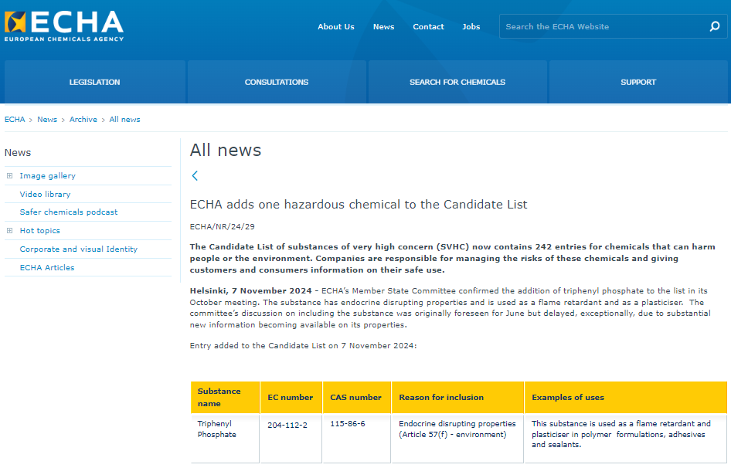The width and height of the screenshot is (731, 468).
Task: Open the News link in top navigation
Action: tap(383, 26)
